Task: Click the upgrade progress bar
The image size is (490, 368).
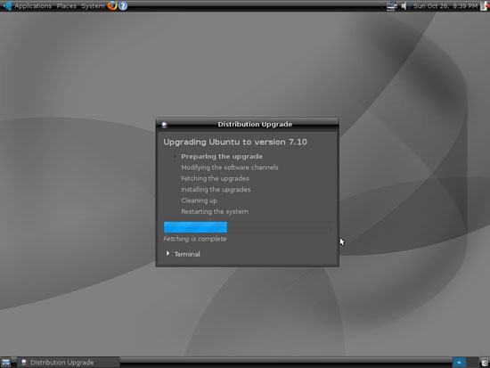Action: [247, 227]
